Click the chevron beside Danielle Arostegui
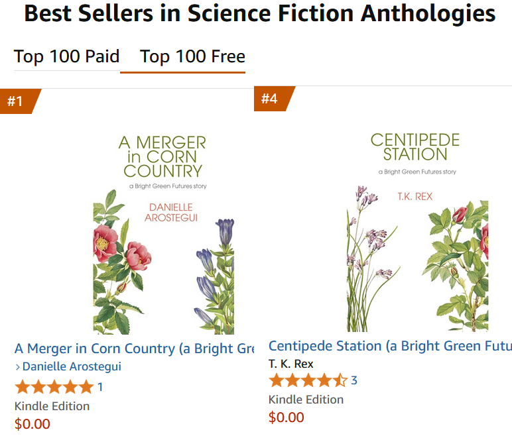 pyautogui.click(x=18, y=367)
